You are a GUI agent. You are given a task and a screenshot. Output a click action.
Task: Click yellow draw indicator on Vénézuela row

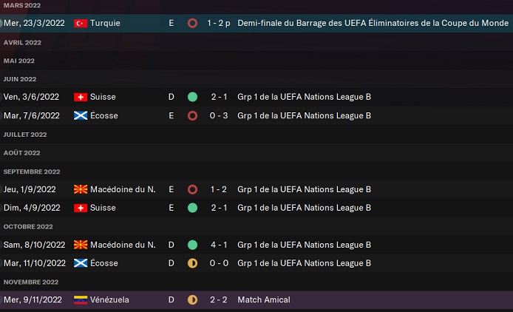click(192, 300)
